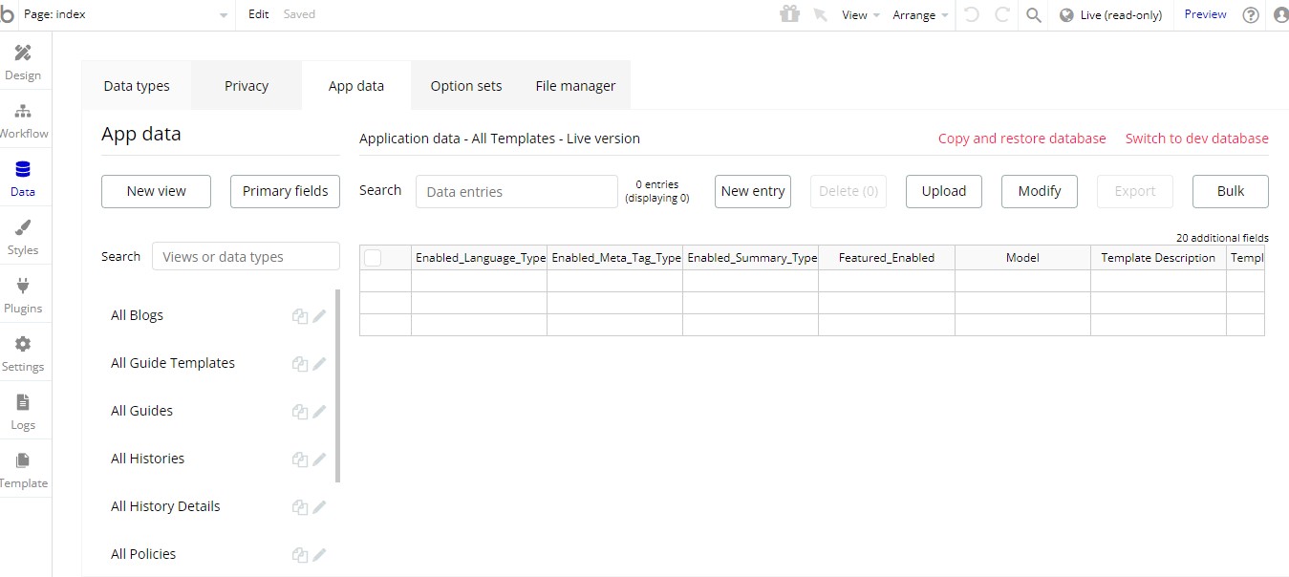Switch to the Option sets tab
The width and height of the screenshot is (1289, 577).
(465, 86)
